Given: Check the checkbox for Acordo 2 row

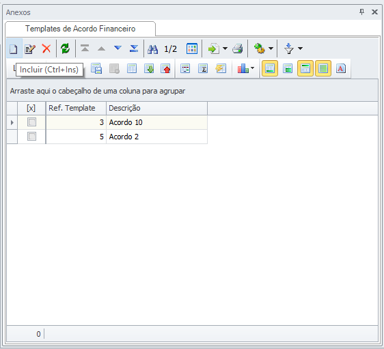Looking at the screenshot, I should coord(31,137).
